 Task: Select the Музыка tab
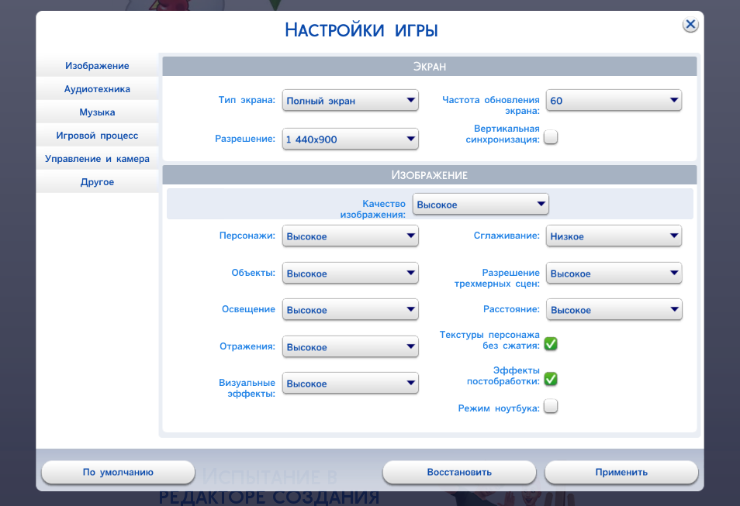(x=97, y=112)
